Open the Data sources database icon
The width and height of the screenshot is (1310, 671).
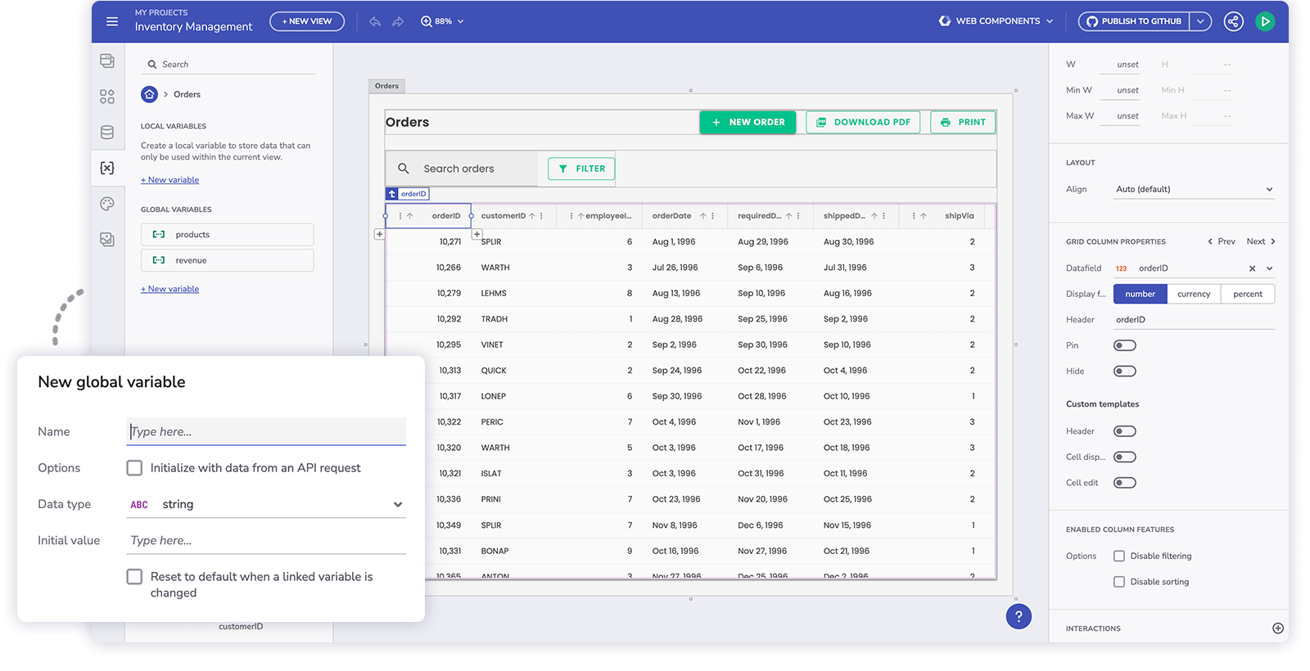point(107,132)
